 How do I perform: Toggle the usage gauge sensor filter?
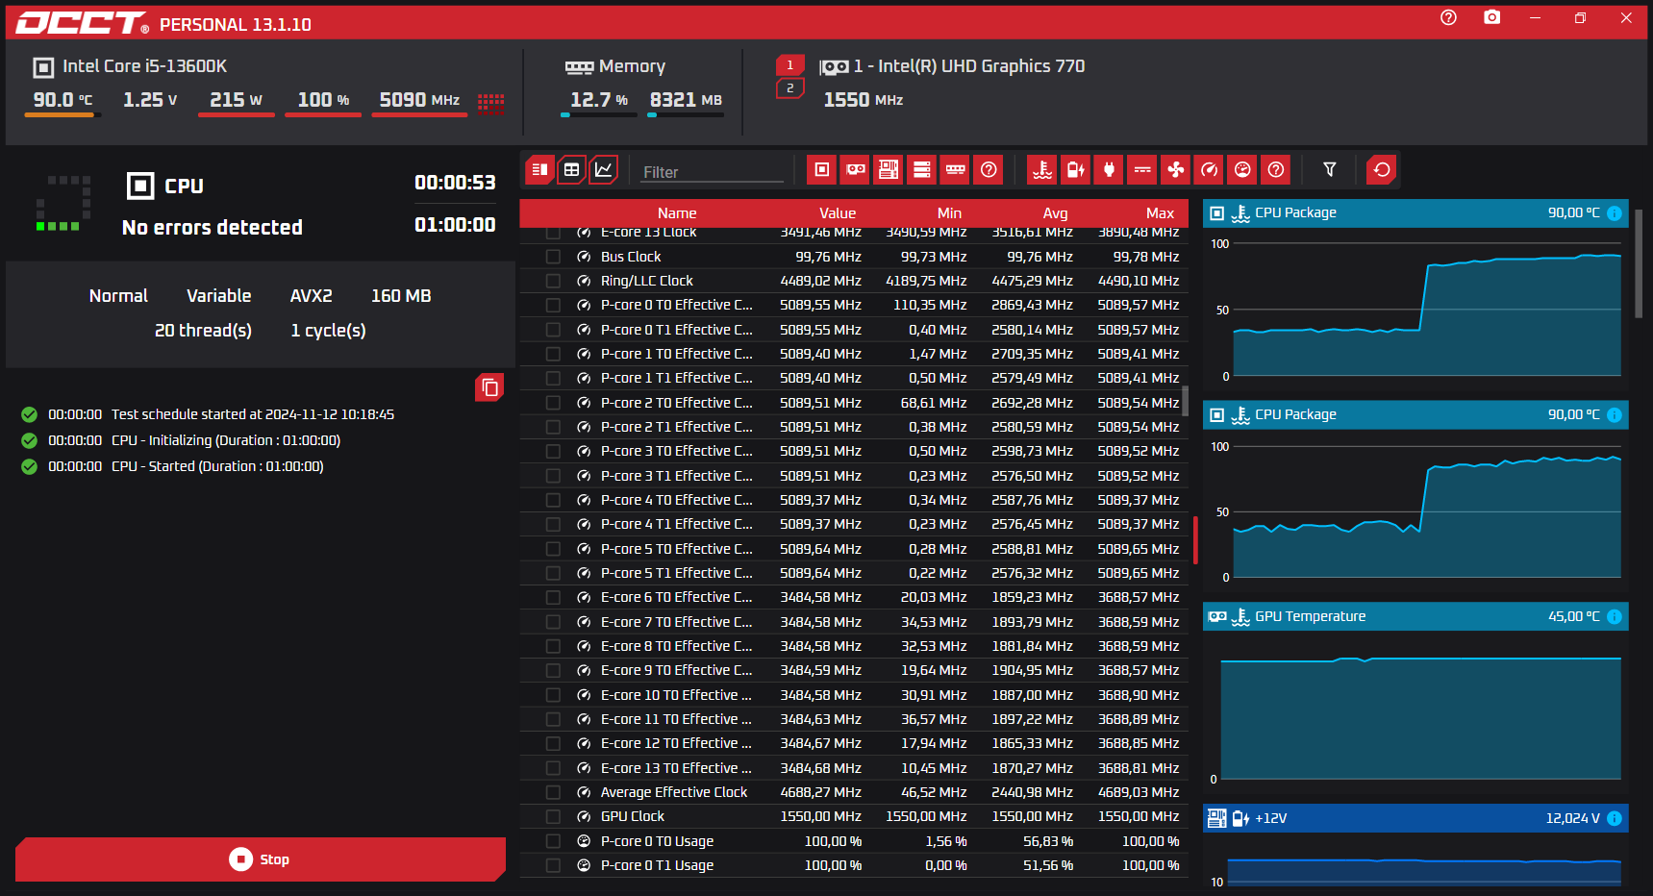point(1242,170)
